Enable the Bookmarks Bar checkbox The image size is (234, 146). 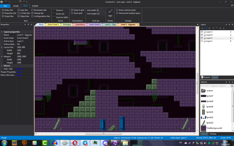(32, 10)
